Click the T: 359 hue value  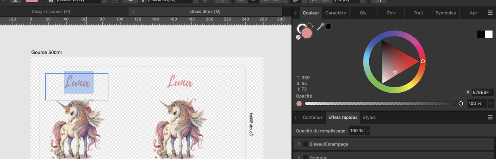(x=303, y=78)
